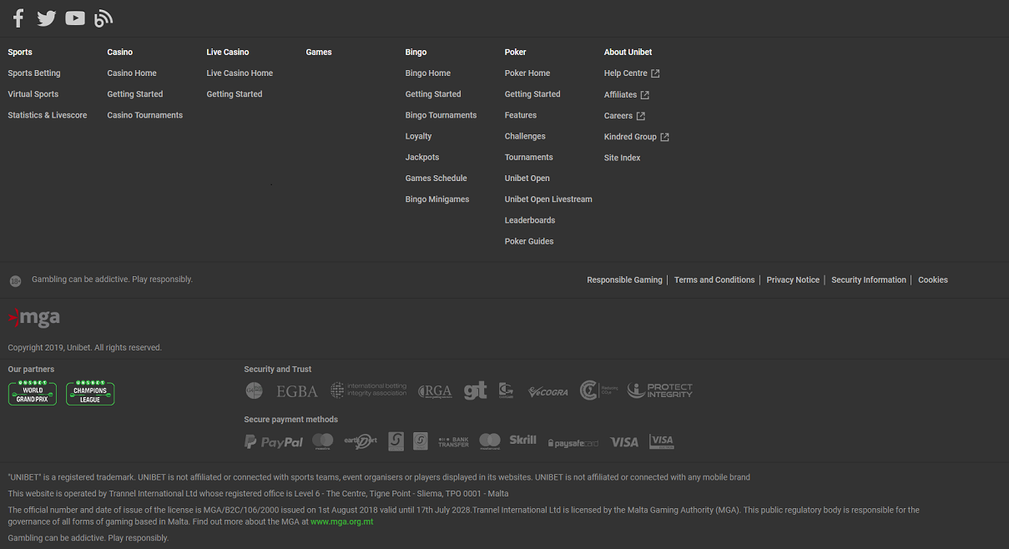The image size is (1009, 549).
Task: Open Statistics & Livescore
Action: tap(48, 115)
